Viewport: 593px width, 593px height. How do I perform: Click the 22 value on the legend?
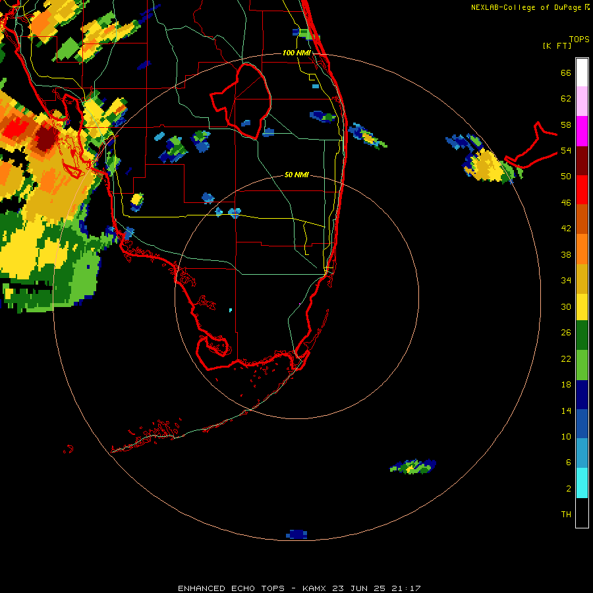click(x=566, y=358)
